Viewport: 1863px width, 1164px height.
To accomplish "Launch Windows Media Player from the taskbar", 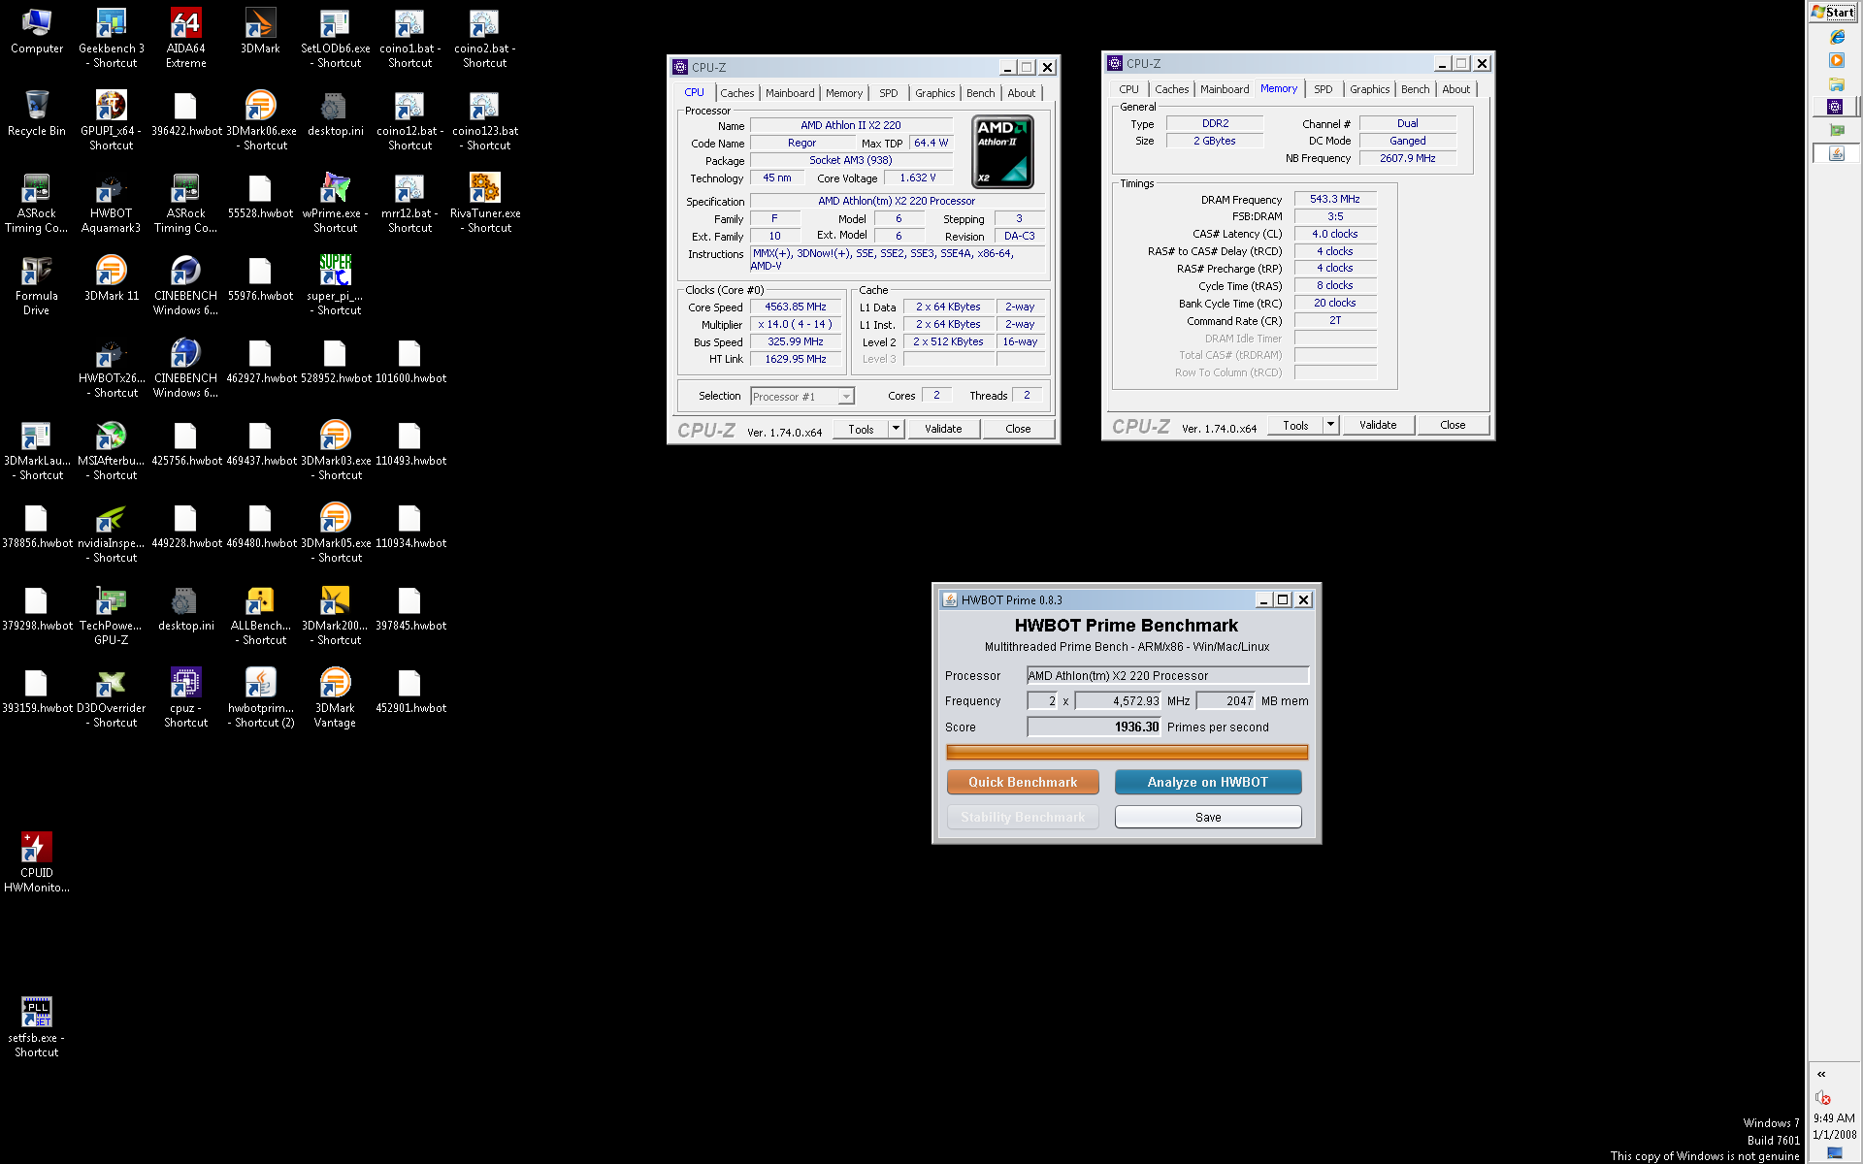I will [1836, 60].
